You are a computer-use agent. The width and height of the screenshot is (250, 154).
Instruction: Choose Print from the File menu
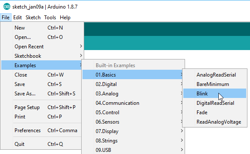tap(41, 117)
